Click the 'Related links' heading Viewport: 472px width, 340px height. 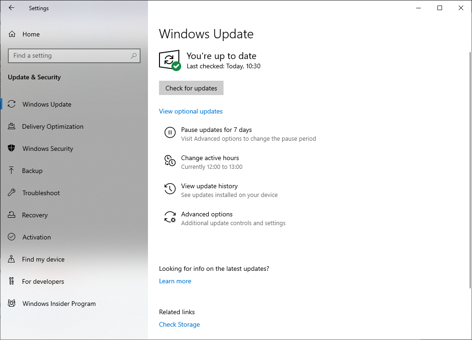coord(177,312)
